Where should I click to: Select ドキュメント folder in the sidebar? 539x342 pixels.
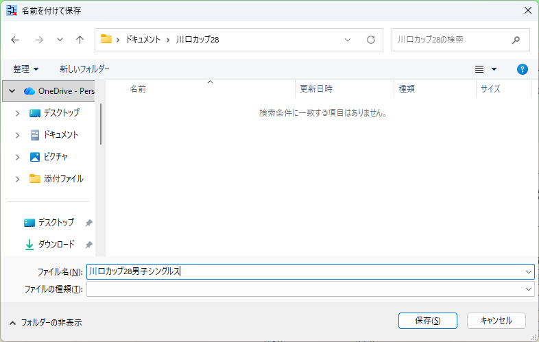point(61,135)
